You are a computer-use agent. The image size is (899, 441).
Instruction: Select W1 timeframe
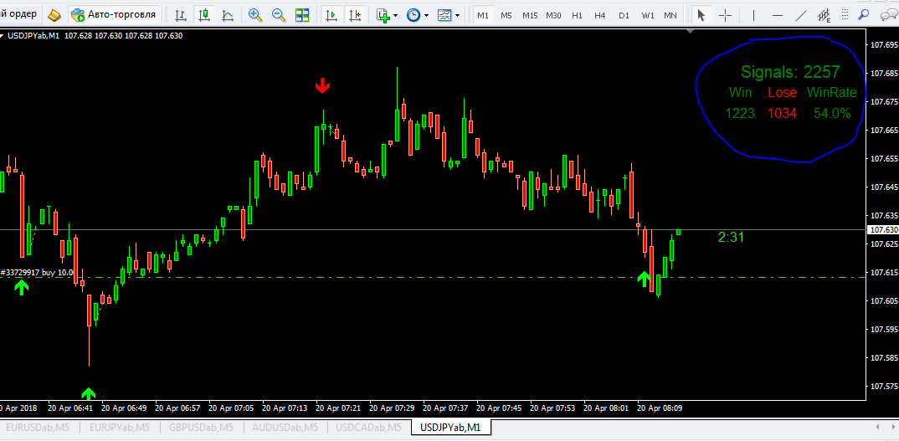(647, 15)
